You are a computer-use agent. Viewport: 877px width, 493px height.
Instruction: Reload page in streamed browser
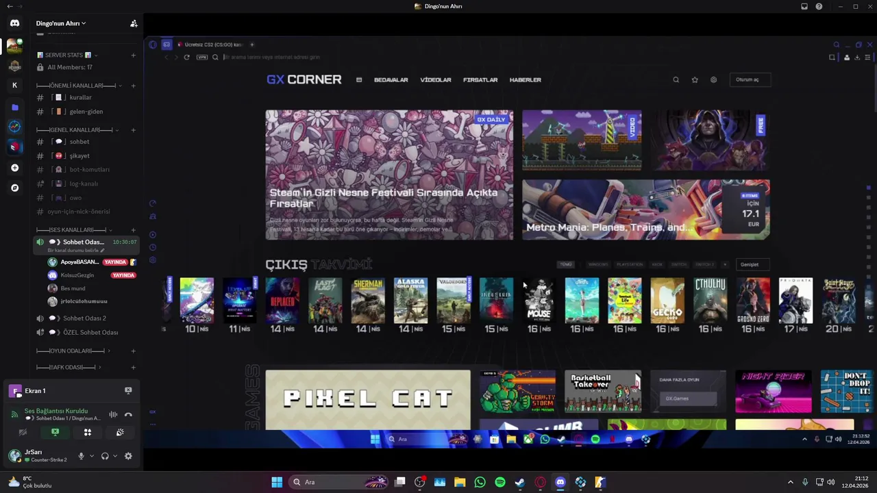point(186,58)
